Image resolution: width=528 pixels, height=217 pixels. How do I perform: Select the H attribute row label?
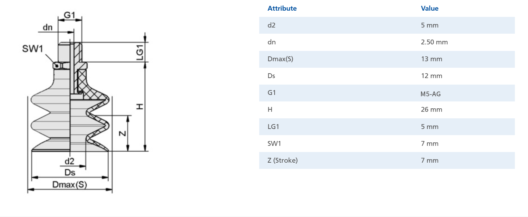pos(270,110)
